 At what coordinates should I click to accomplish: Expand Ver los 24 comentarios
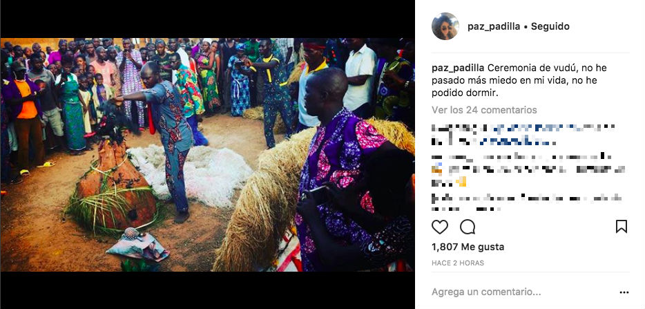point(484,110)
